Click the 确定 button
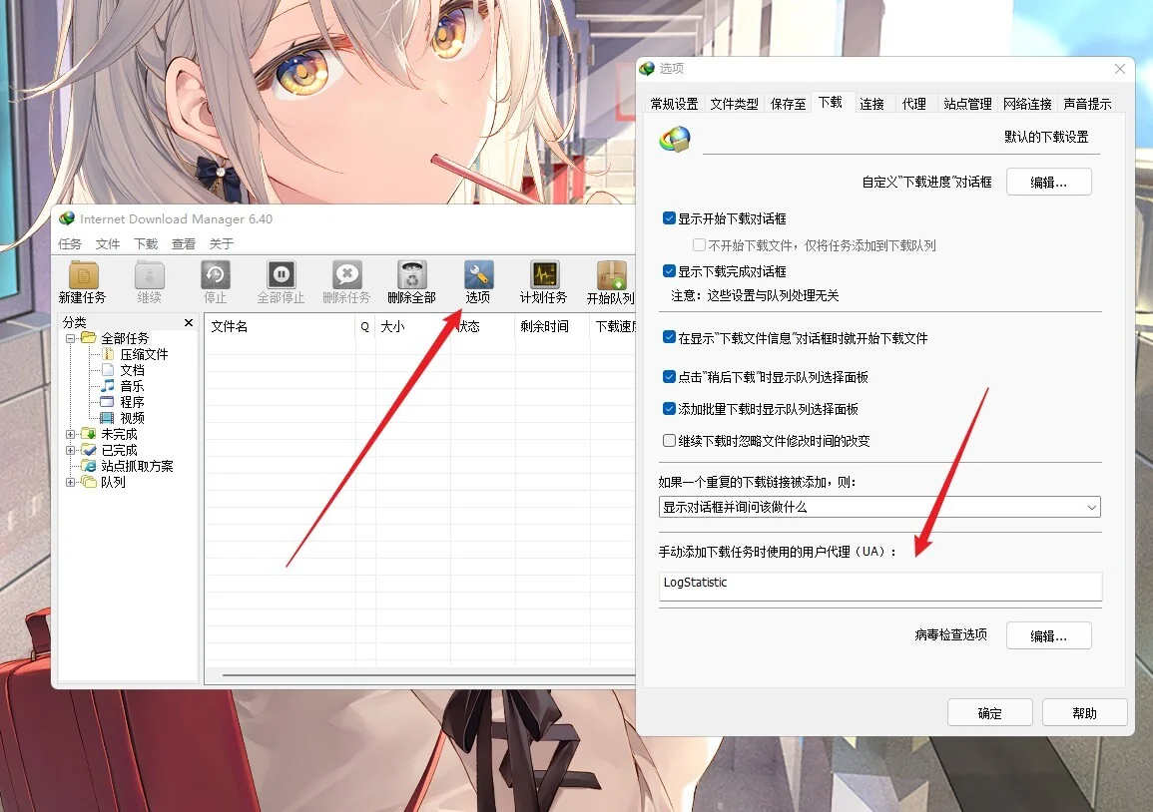 (989, 713)
